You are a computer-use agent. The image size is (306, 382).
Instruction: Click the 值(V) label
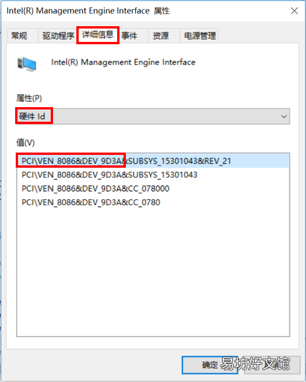(x=26, y=143)
